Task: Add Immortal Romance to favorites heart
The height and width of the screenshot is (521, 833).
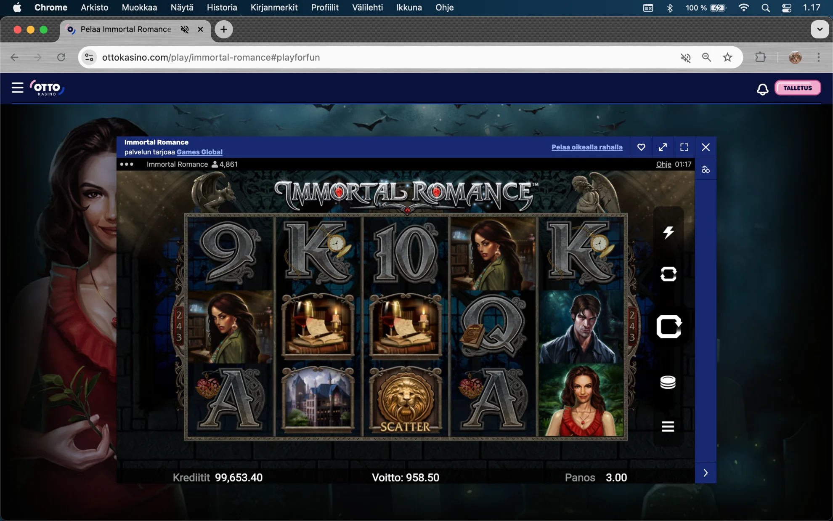Action: tap(641, 147)
